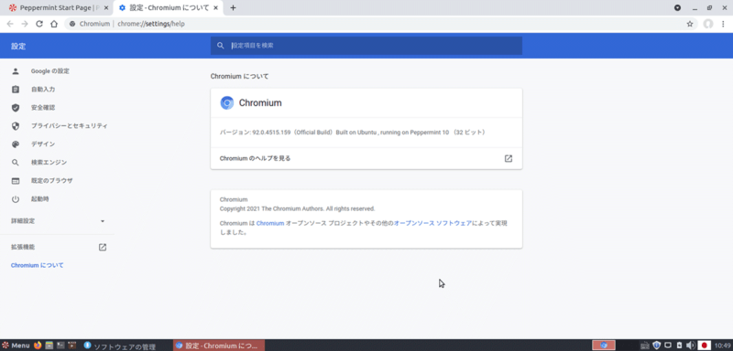The width and height of the screenshot is (733, 351).
Task: Switch to Peppermint Start Page tab
Action: coord(56,8)
